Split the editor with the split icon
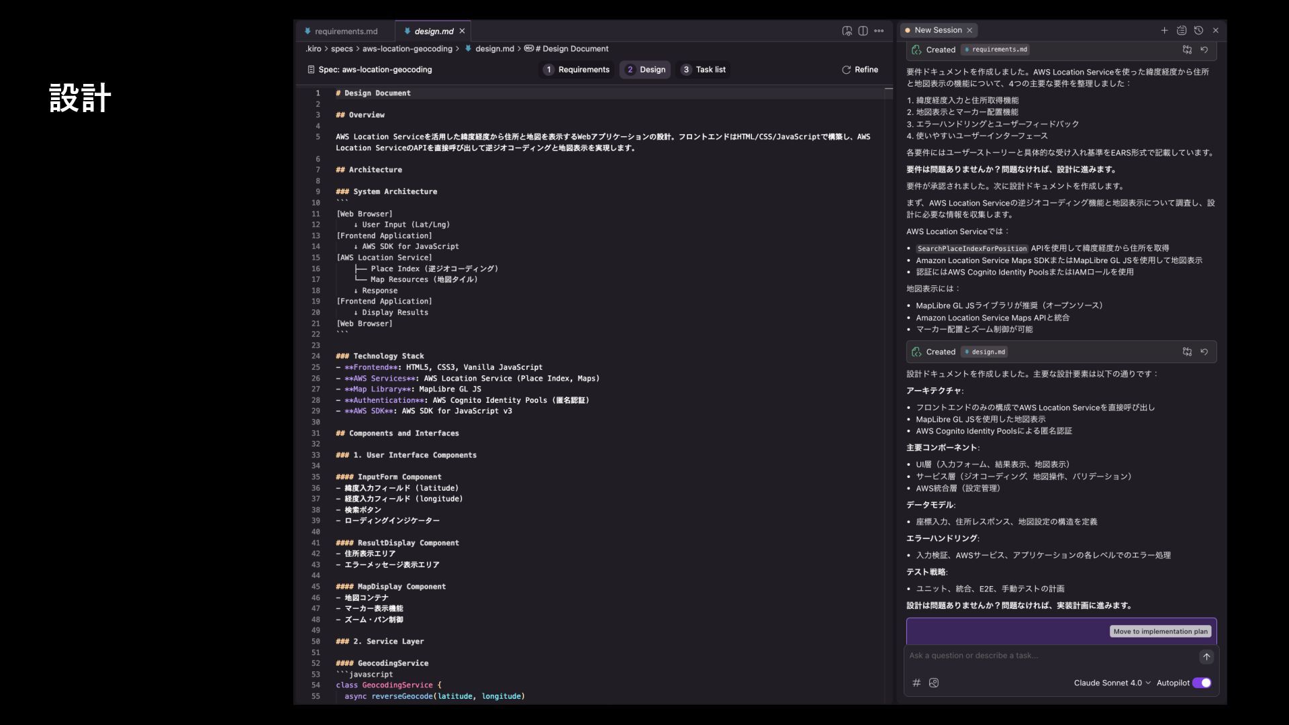The image size is (1289, 725). [x=863, y=31]
